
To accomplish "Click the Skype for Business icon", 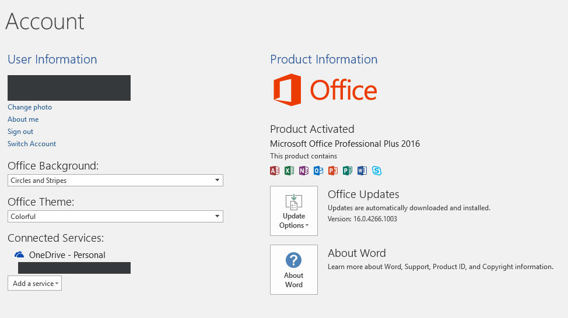I will click(377, 171).
